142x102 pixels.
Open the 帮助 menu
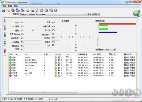16,6
